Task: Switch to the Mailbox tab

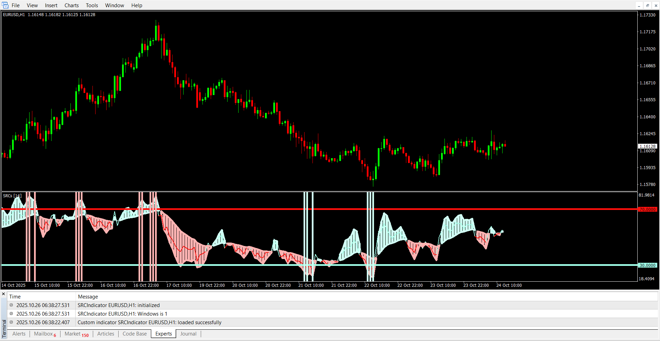Action: [x=44, y=334]
